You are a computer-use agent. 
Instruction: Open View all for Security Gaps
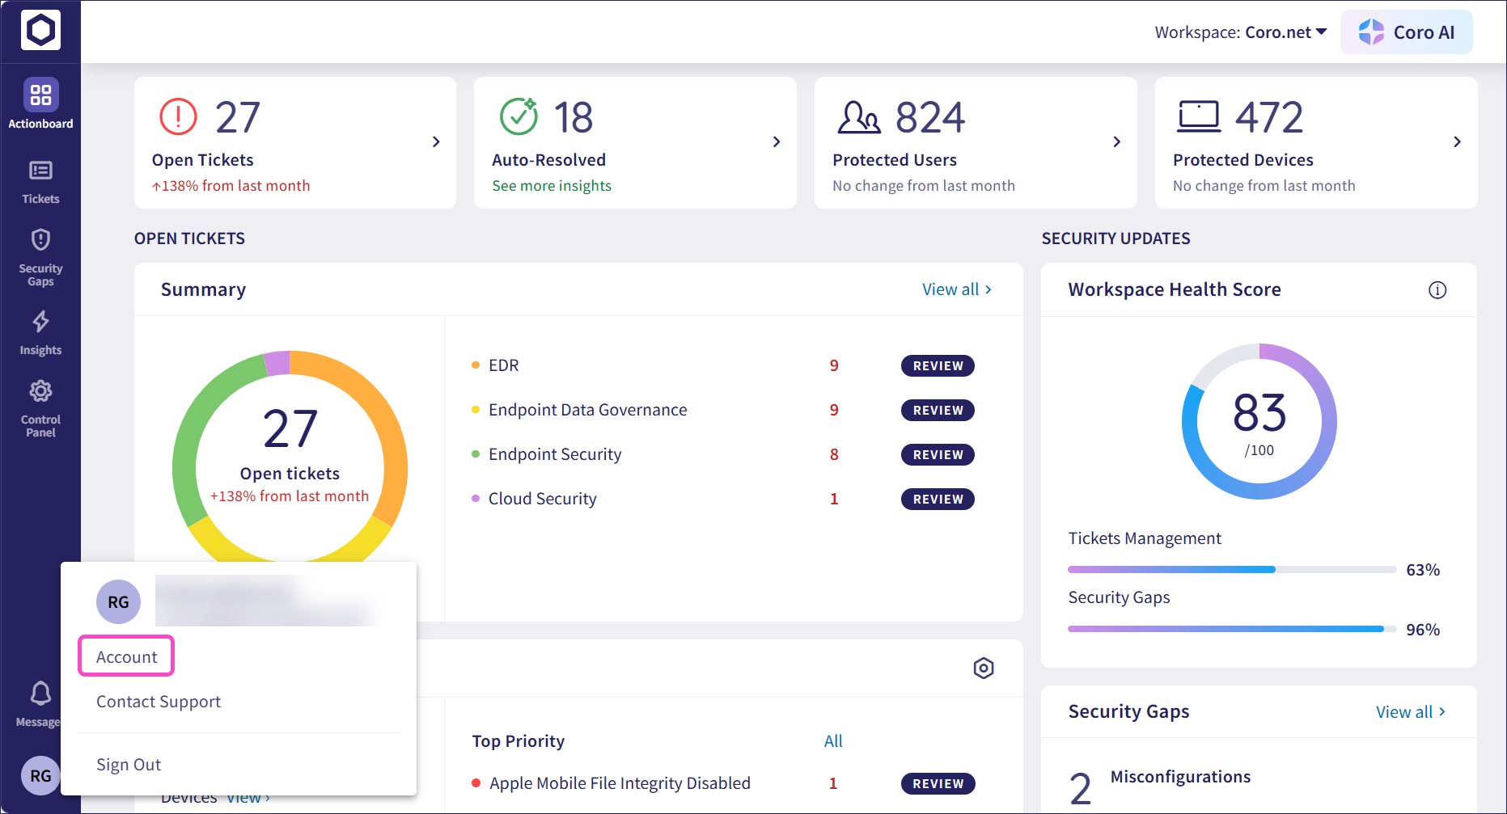1411,711
